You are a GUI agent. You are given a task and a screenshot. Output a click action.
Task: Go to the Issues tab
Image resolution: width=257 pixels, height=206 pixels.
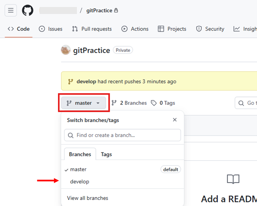(x=51, y=29)
